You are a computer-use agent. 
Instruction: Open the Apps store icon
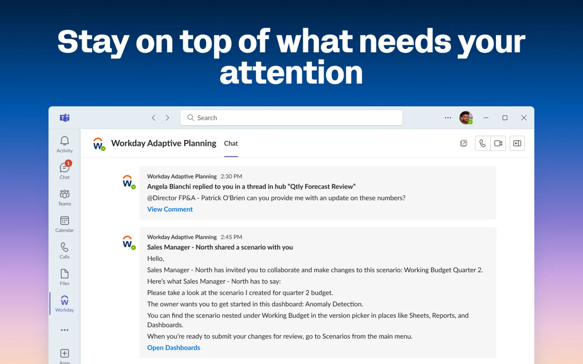tap(64, 356)
